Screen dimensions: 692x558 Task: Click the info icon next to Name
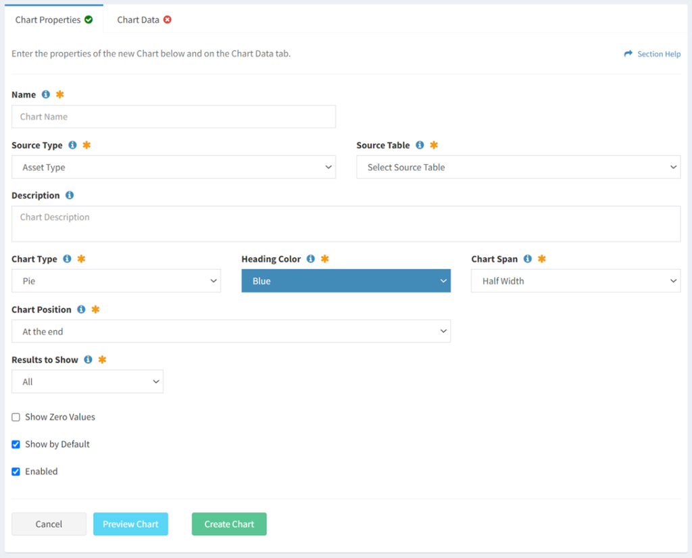pyautogui.click(x=45, y=94)
